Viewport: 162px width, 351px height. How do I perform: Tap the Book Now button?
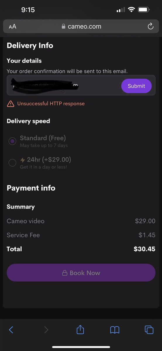coord(81,273)
